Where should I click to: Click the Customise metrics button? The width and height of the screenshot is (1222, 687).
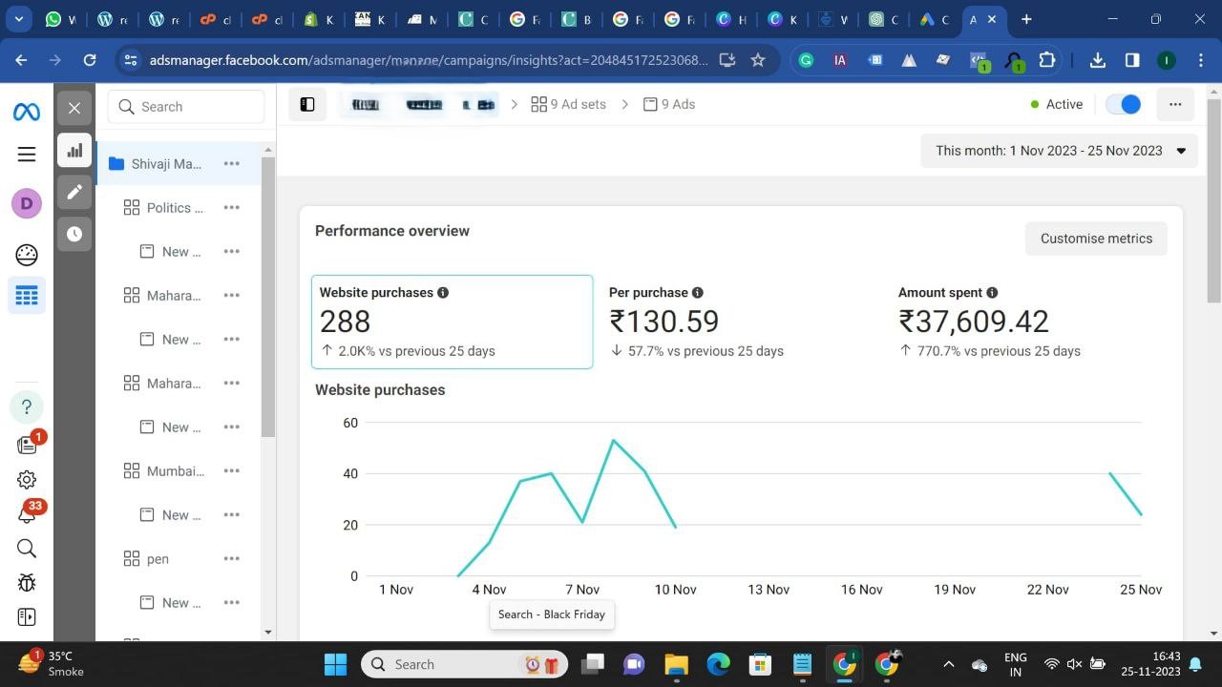pos(1096,239)
